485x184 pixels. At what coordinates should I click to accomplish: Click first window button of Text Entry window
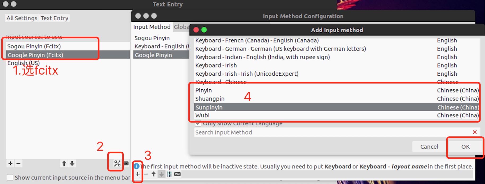(x=6, y=4)
